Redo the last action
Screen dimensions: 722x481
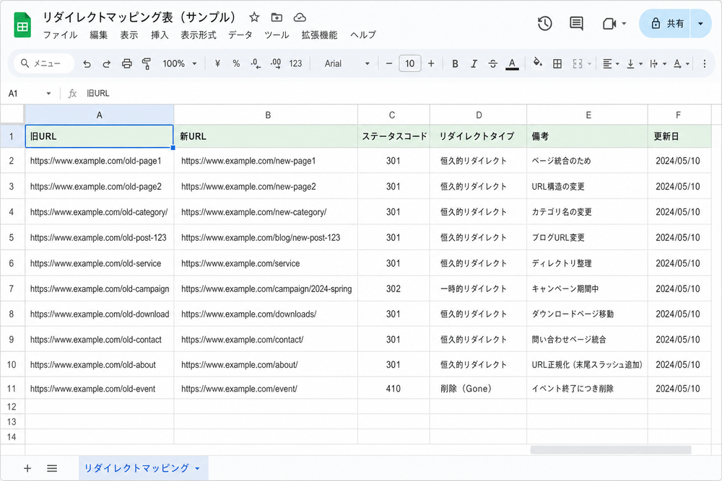106,64
